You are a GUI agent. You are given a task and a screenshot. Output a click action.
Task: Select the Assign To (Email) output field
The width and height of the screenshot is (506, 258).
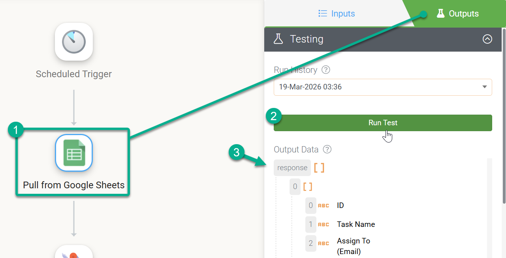click(354, 246)
